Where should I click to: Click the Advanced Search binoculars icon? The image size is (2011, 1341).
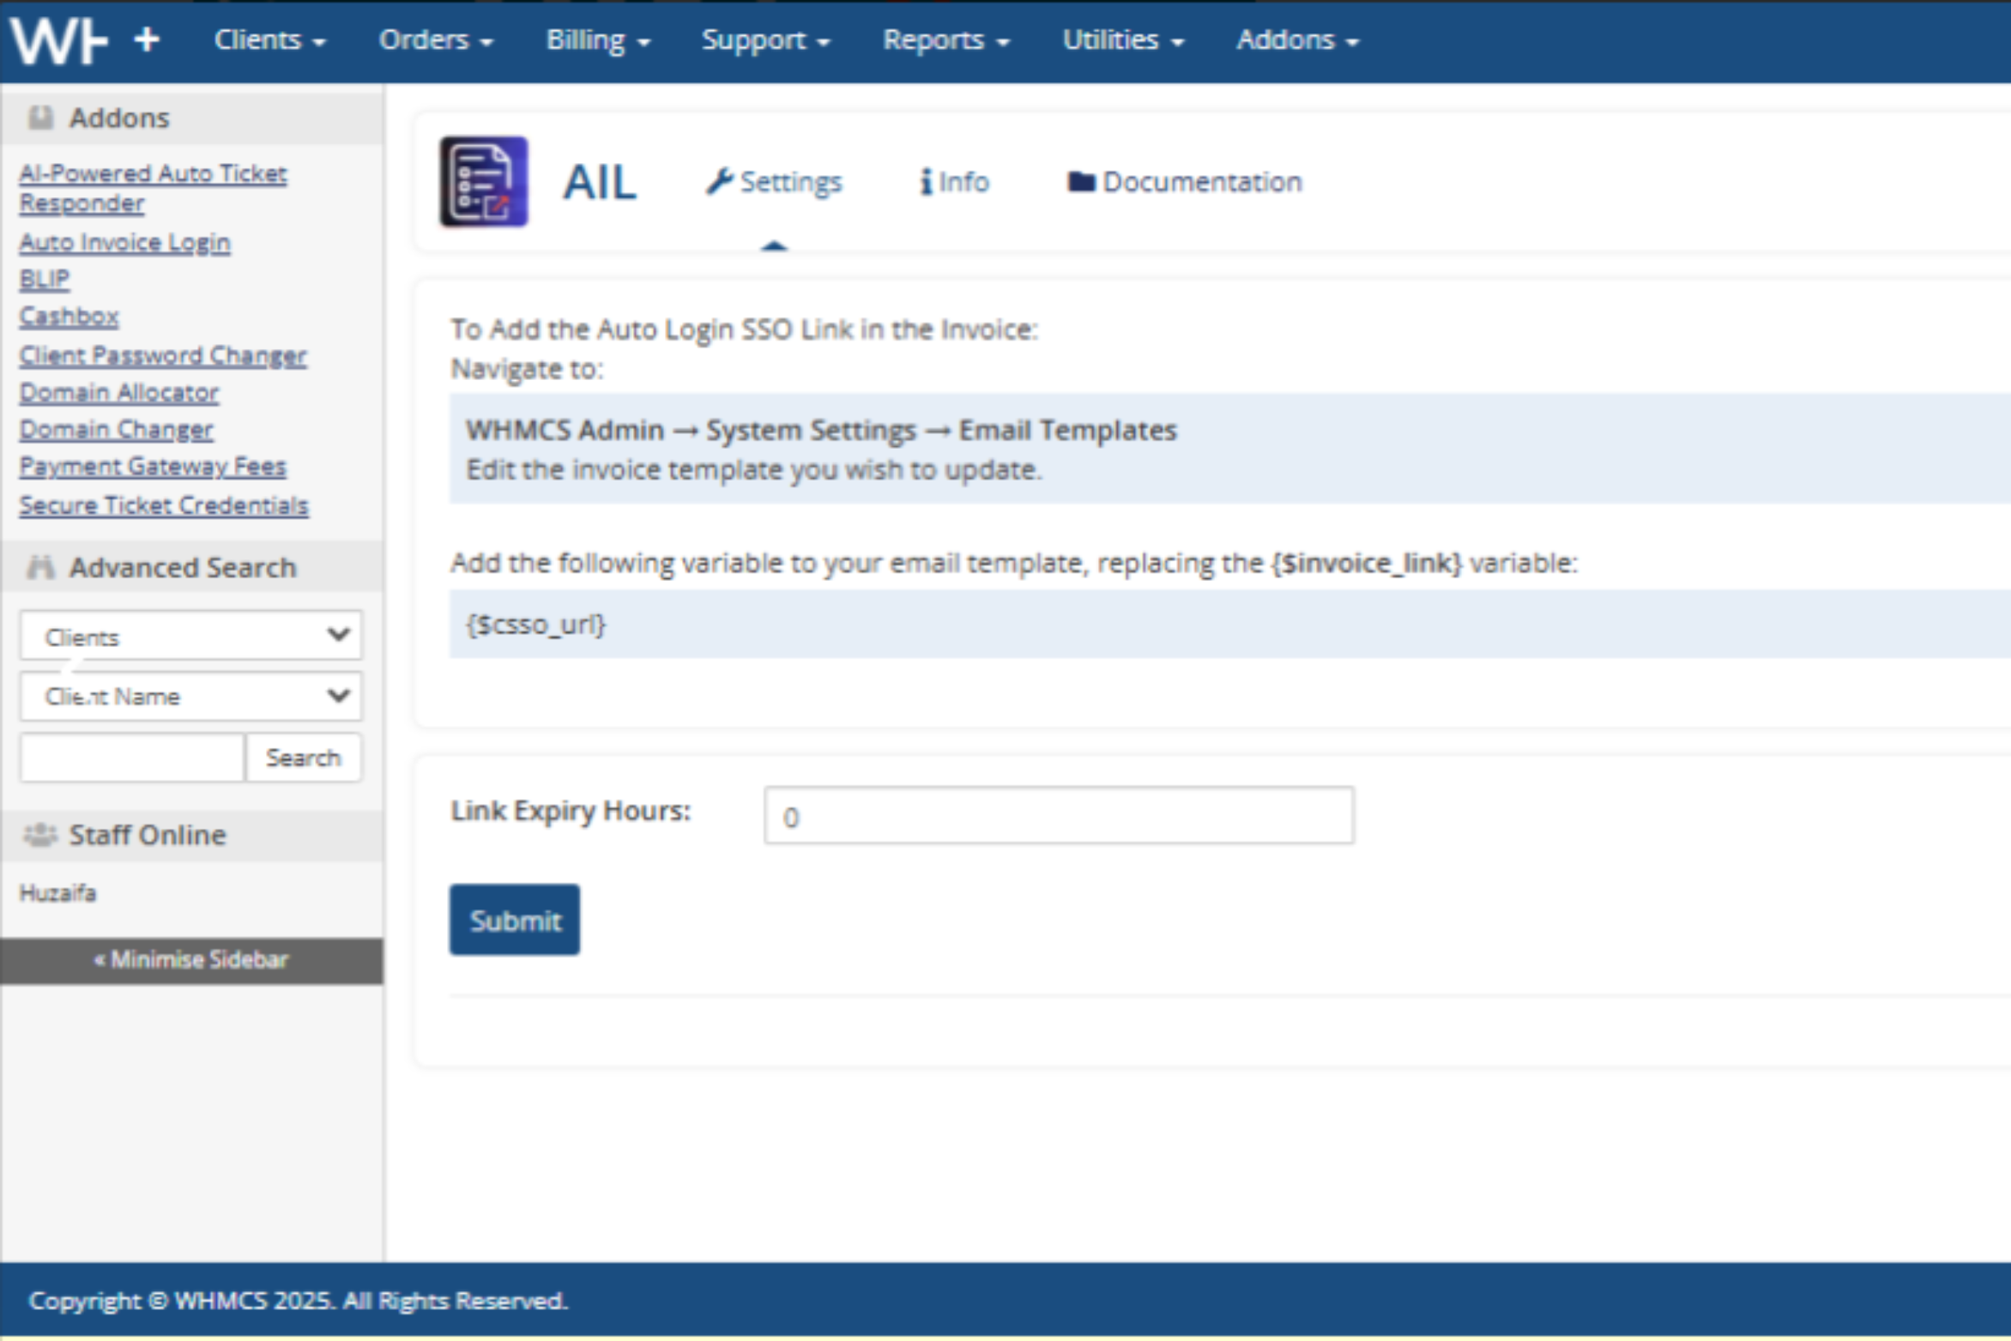40,567
